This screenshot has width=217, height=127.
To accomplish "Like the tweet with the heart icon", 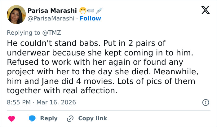I will 11,119.
